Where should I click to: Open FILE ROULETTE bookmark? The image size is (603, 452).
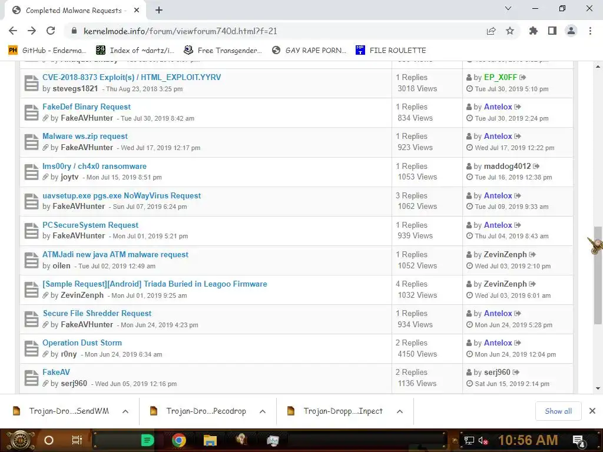(x=391, y=50)
